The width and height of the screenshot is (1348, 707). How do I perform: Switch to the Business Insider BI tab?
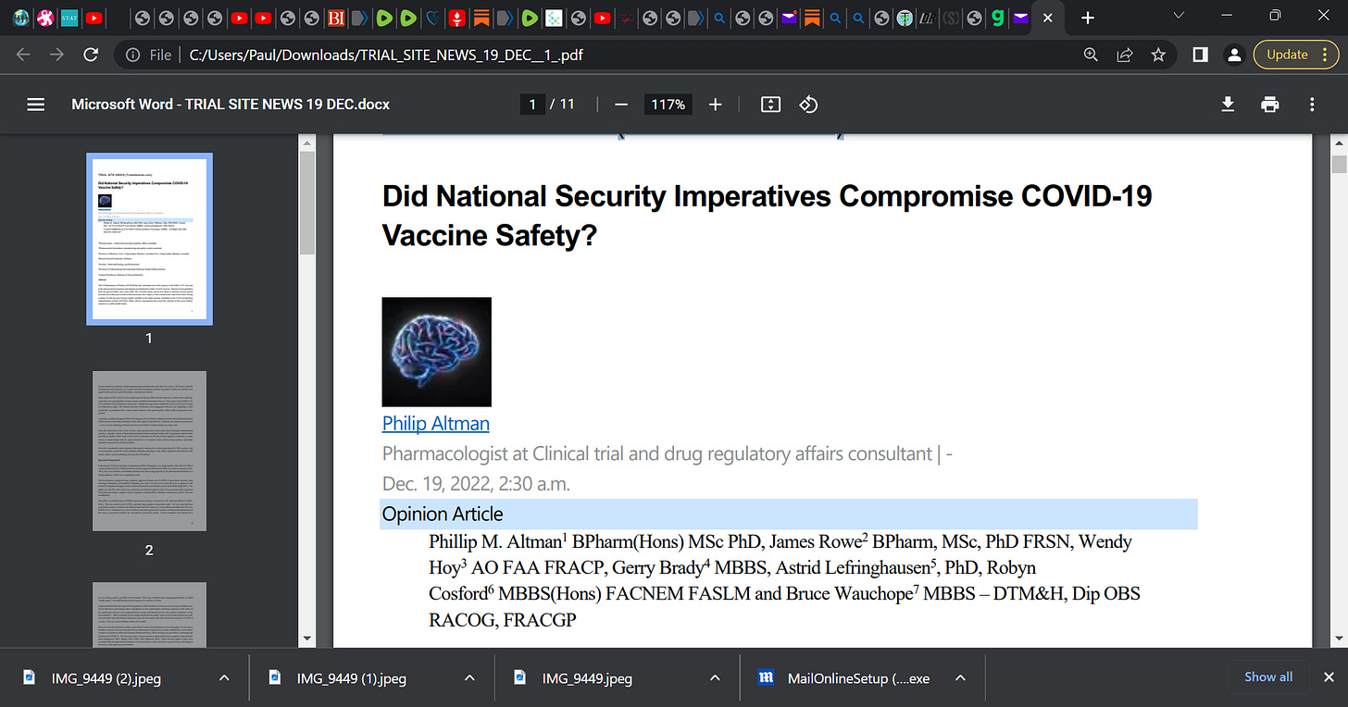(337, 18)
